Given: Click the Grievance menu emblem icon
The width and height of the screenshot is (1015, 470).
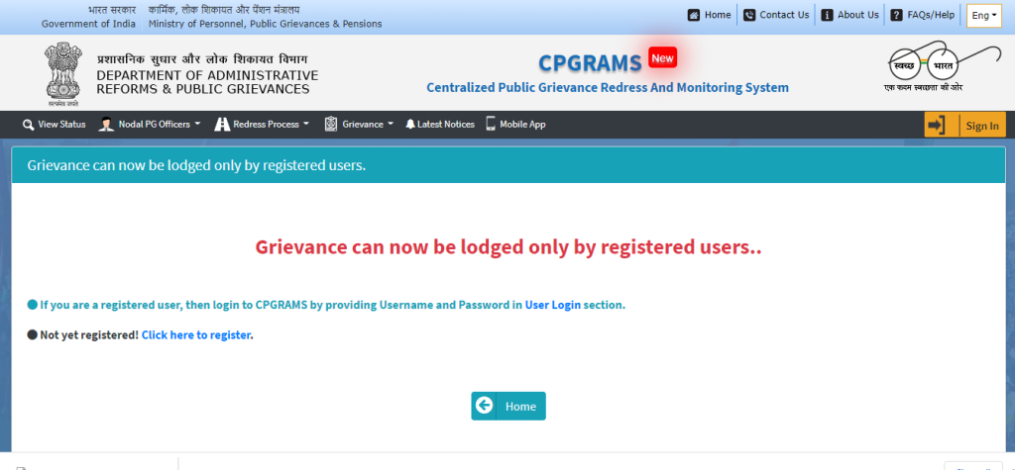Looking at the screenshot, I should click(331, 124).
